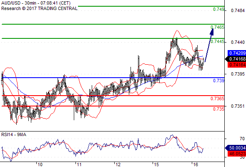Click the RSI14 - 9MA indicator label
Viewport: 246px width, 167px height.
[14, 134]
